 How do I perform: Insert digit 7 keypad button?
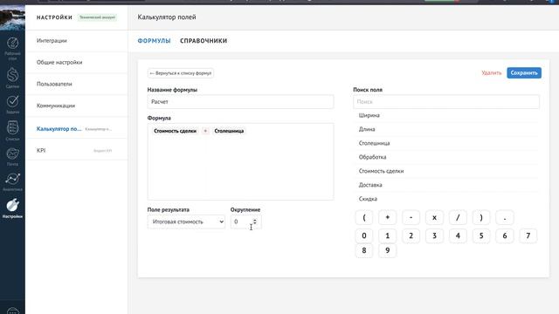(528, 235)
